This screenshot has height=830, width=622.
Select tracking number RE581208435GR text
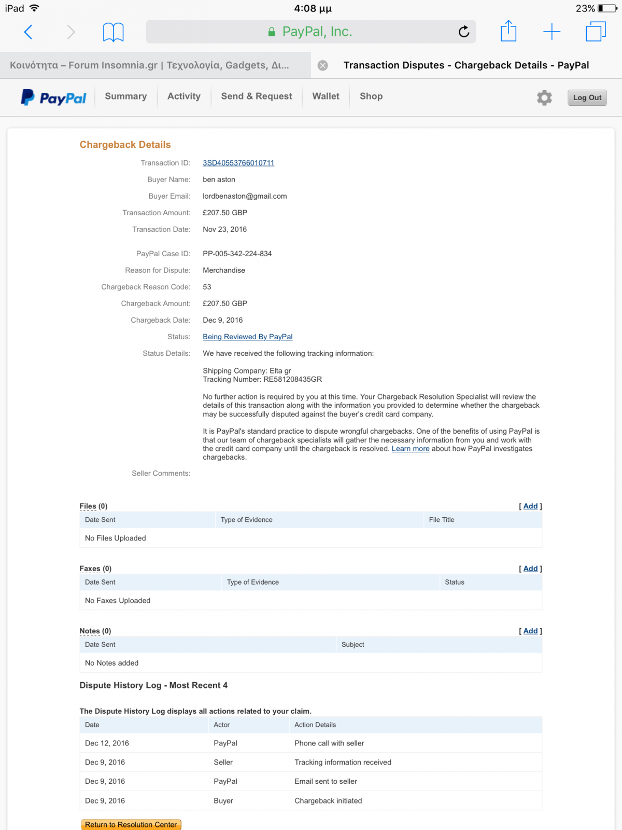(x=293, y=379)
